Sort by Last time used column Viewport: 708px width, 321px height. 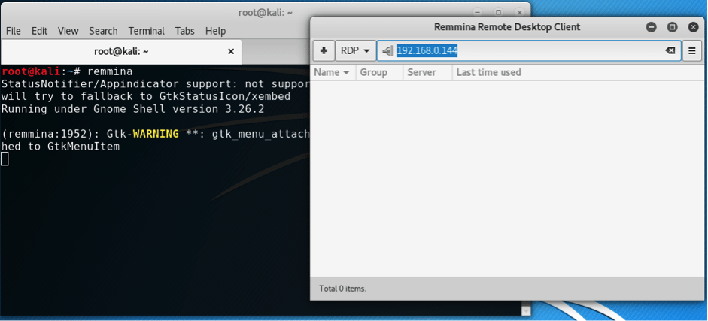[488, 72]
